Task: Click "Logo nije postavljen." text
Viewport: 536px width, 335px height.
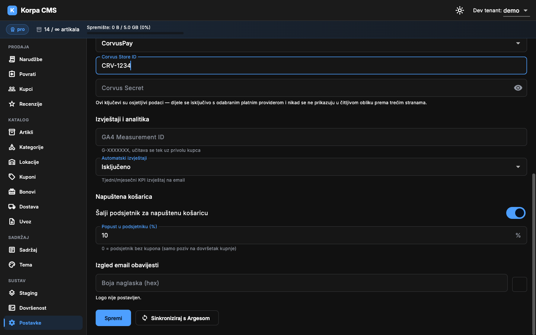Action: point(118,298)
